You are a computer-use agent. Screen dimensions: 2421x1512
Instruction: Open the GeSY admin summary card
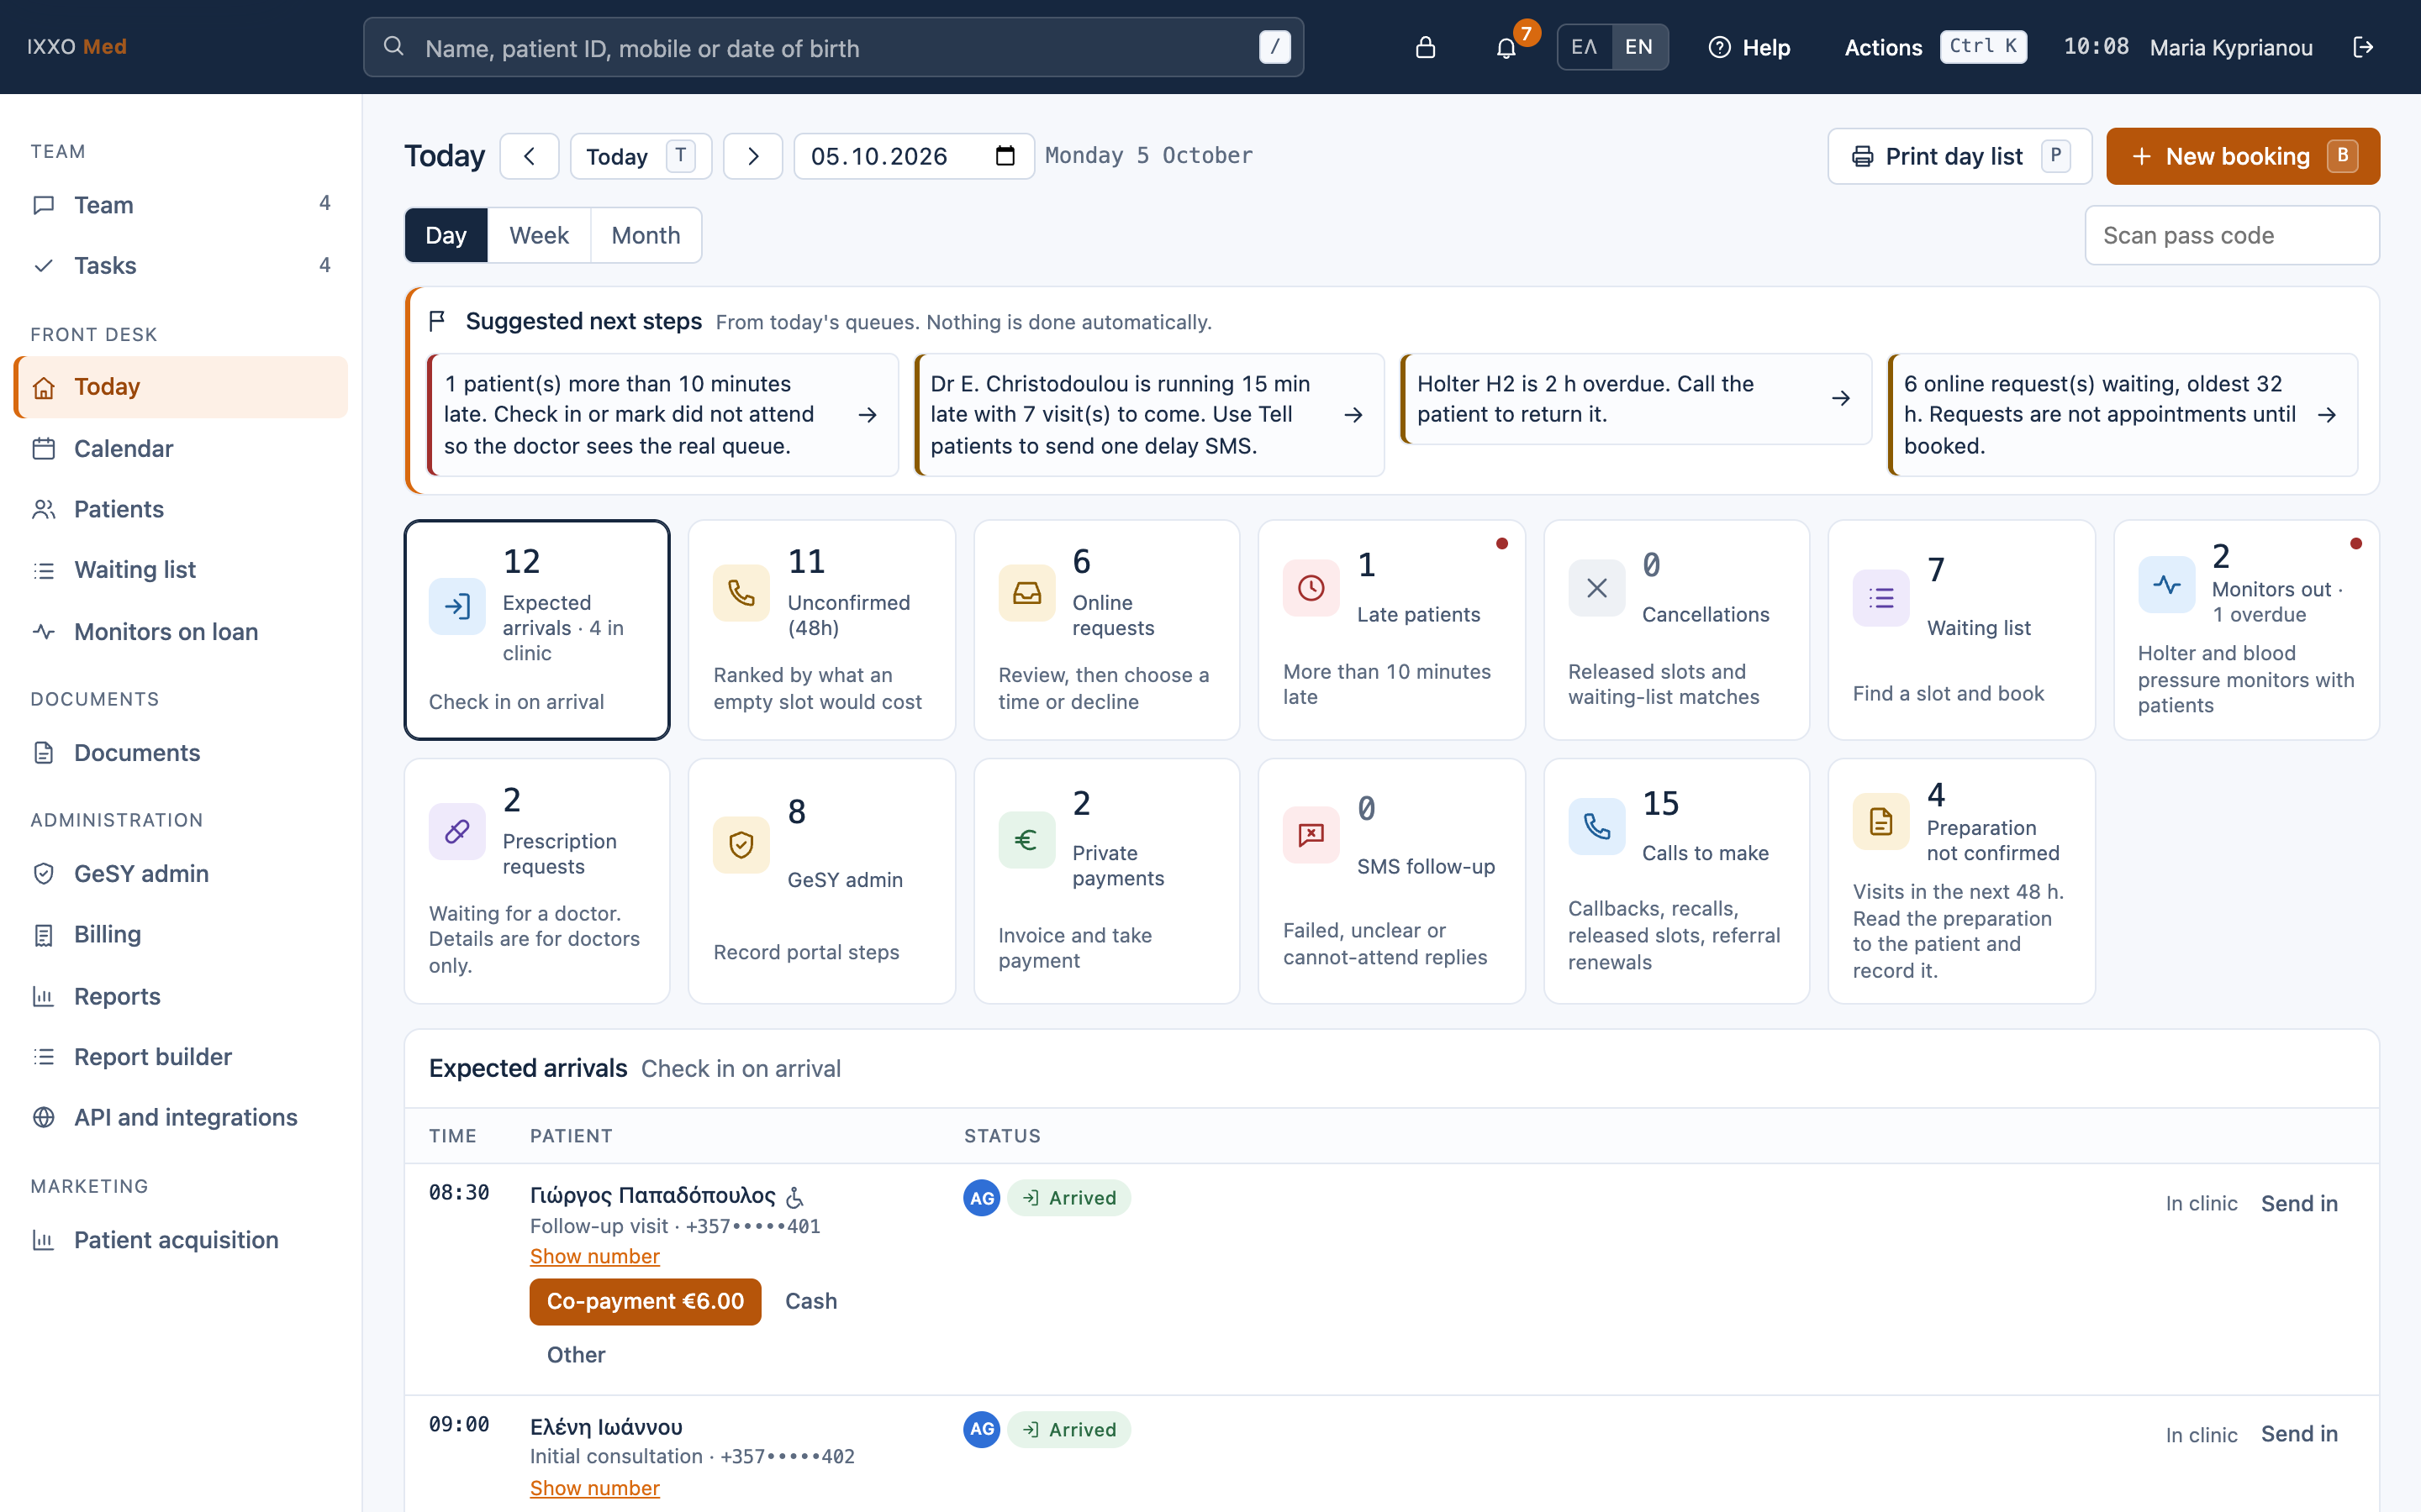(821, 881)
